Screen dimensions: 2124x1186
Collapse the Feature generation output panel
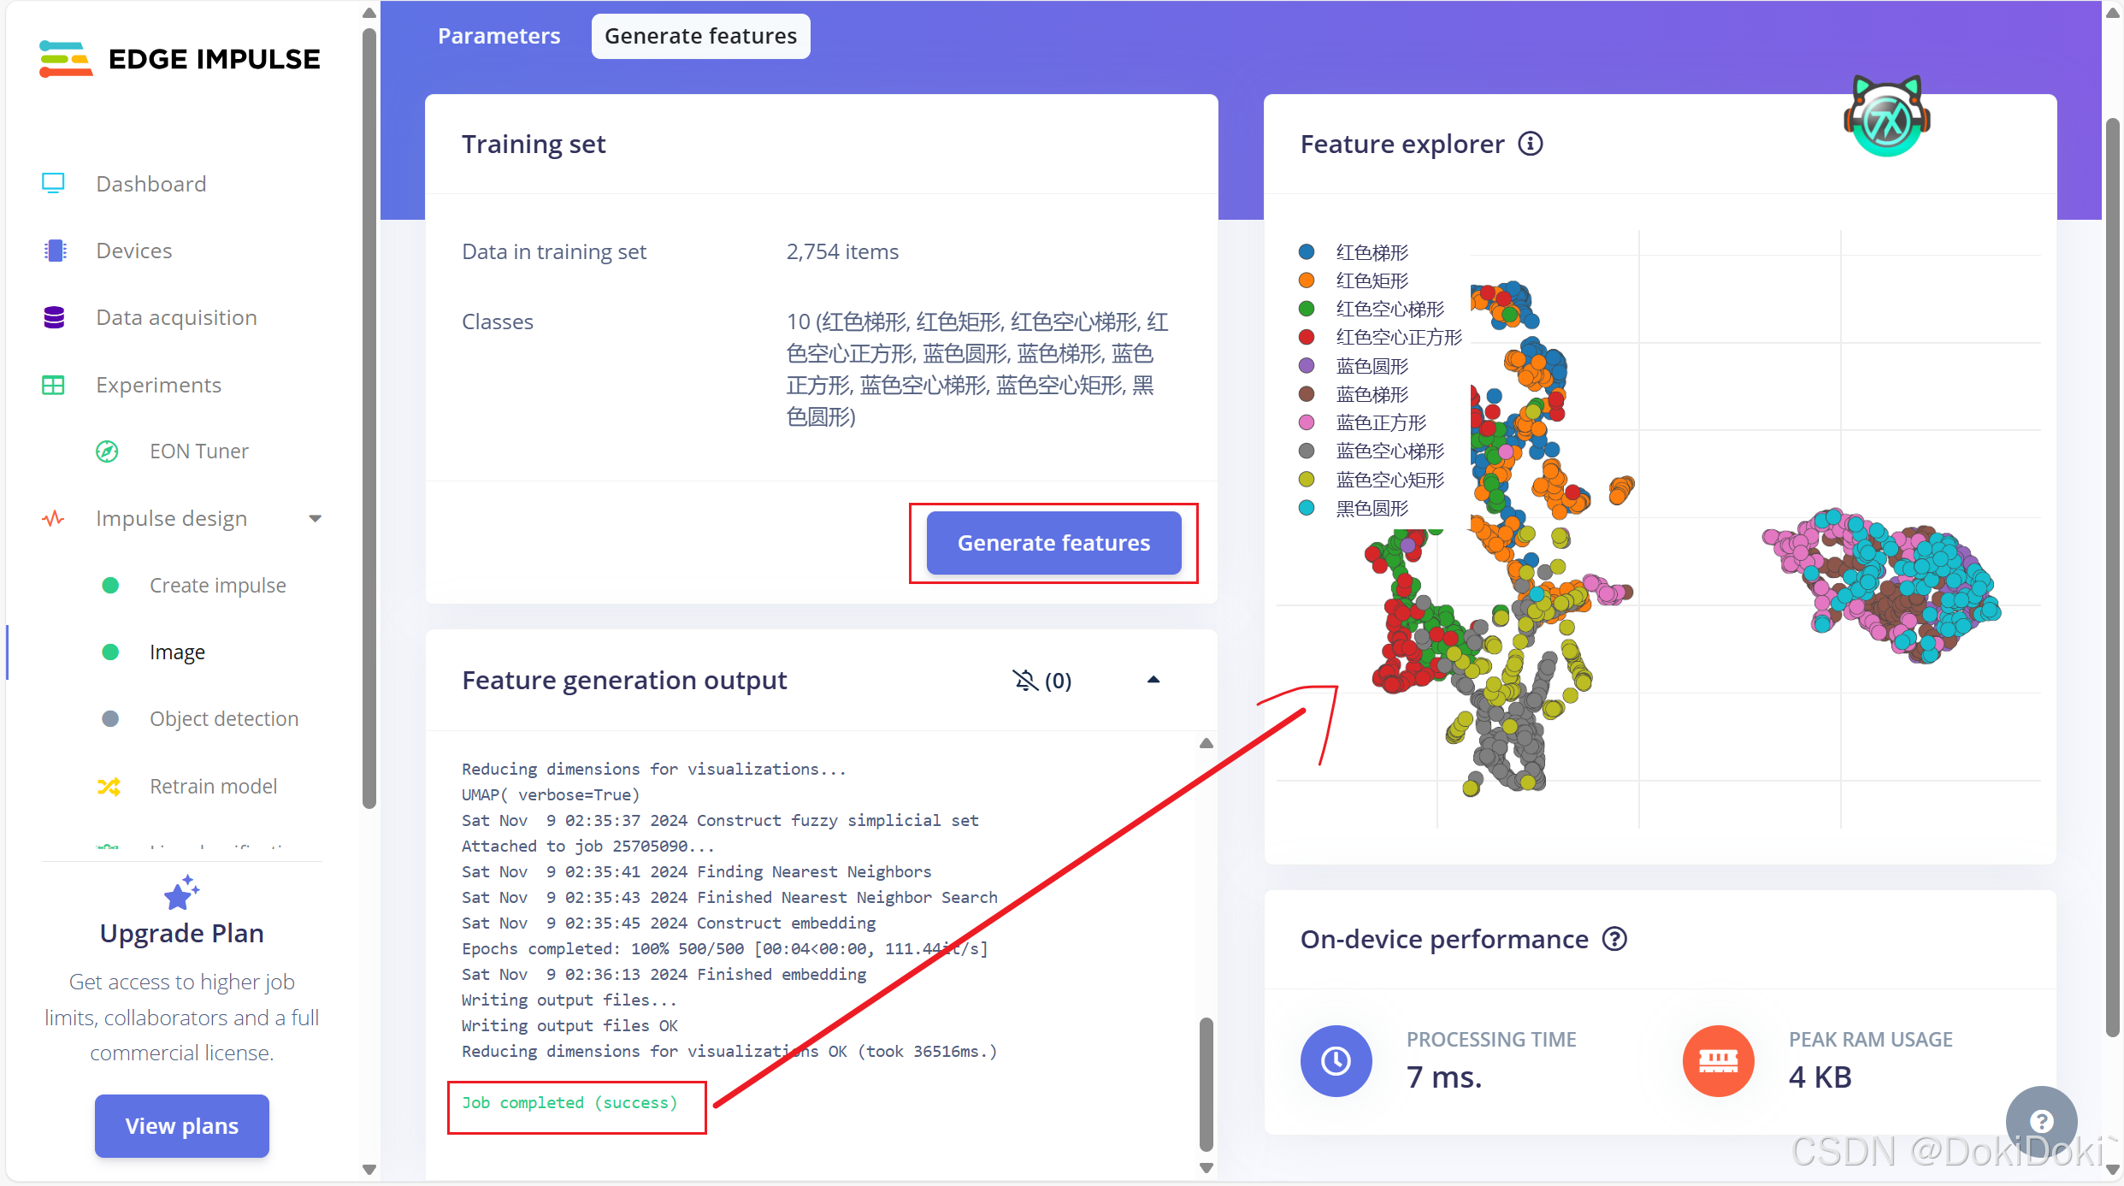pyautogui.click(x=1153, y=680)
